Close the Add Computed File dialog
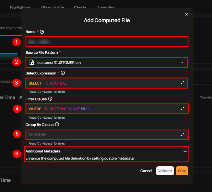Screen dimensions: 212x192 187,14
